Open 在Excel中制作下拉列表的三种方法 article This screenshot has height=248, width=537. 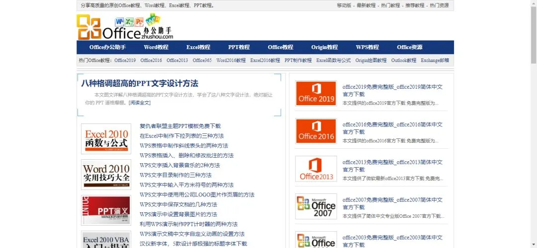[x=181, y=136]
